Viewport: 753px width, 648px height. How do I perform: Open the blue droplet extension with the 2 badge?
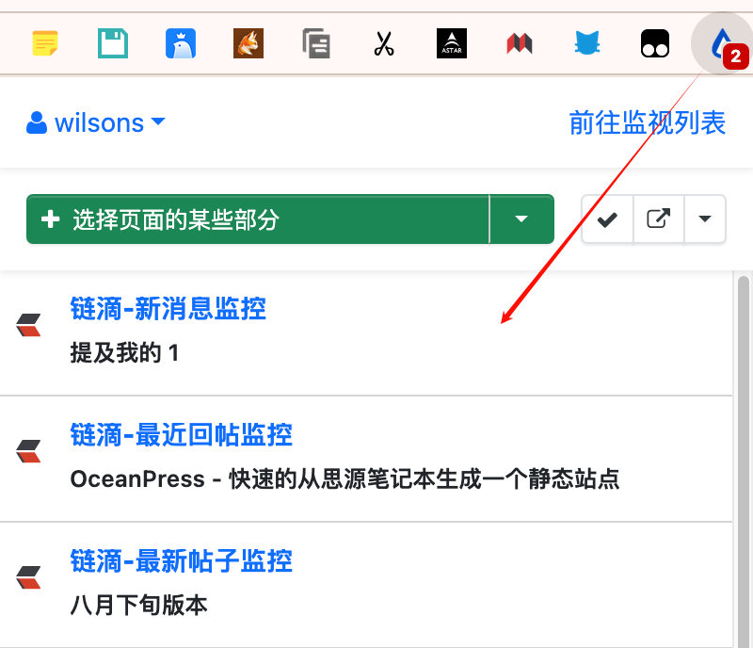(722, 43)
